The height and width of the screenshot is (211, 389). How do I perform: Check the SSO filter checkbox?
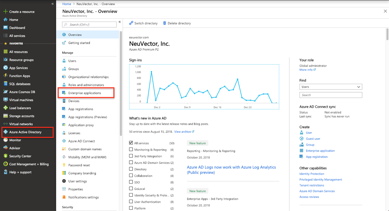click(x=131, y=182)
